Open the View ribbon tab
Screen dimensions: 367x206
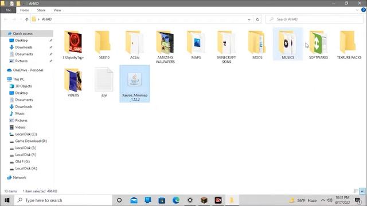click(57, 10)
